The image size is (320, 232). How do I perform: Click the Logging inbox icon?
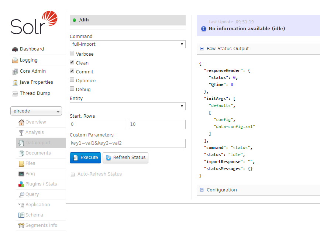click(15, 60)
